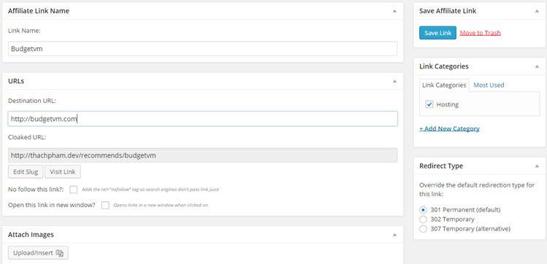This screenshot has width=547, height=264.
Task: Collapse the Affiliate Link Name panel arrow
Action: [x=394, y=11]
